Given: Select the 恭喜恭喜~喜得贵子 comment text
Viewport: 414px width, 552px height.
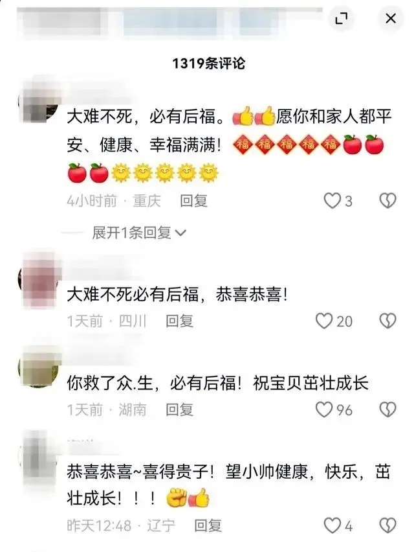Looking at the screenshot, I should 228,485.
